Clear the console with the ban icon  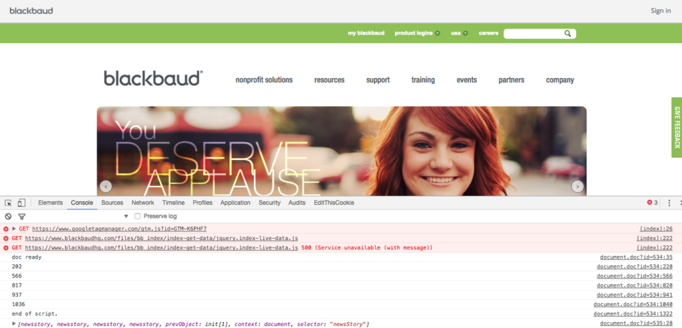8,217
